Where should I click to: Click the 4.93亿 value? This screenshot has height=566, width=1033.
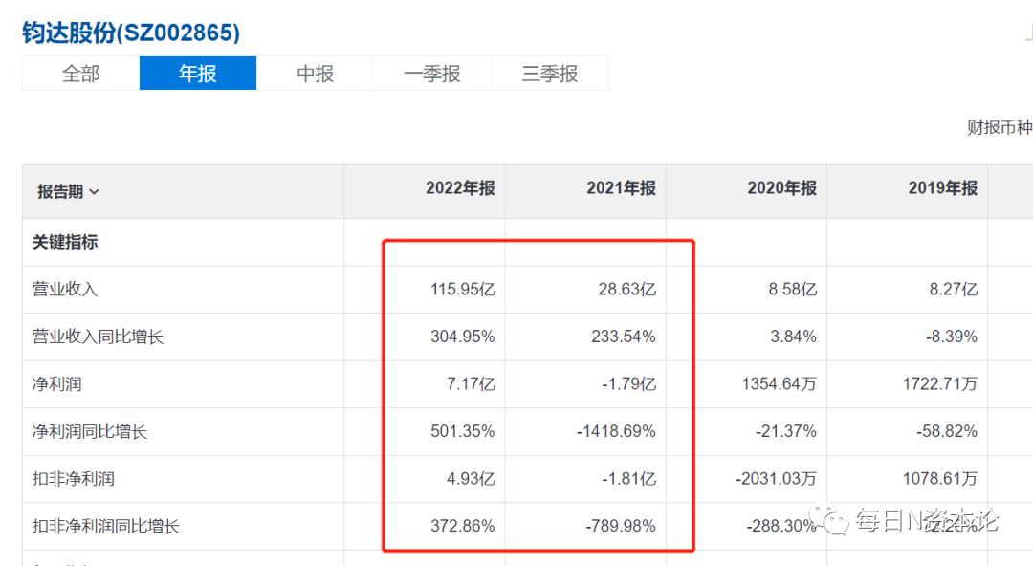click(x=471, y=479)
